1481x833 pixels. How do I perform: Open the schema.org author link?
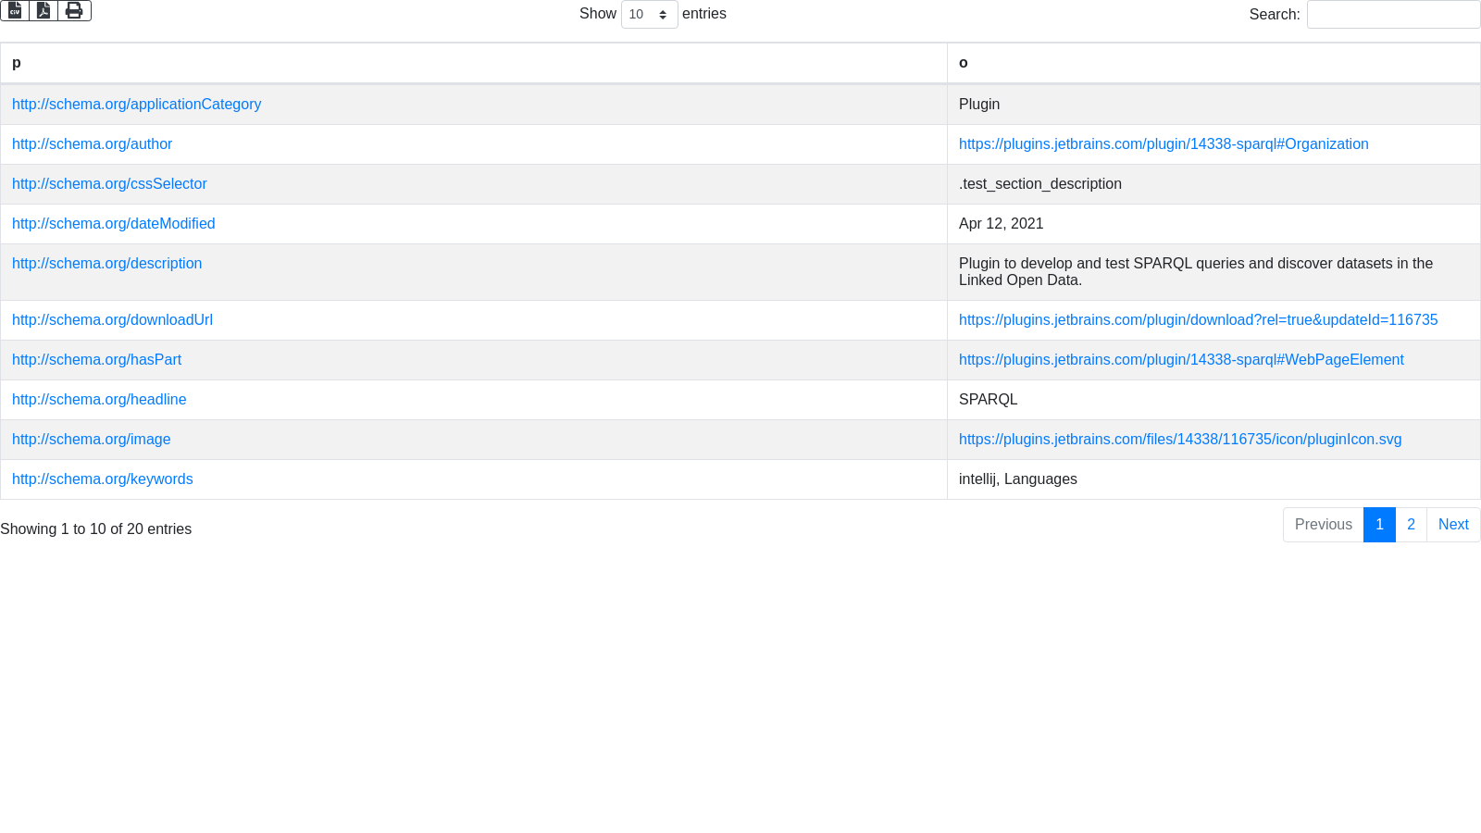tap(92, 144)
